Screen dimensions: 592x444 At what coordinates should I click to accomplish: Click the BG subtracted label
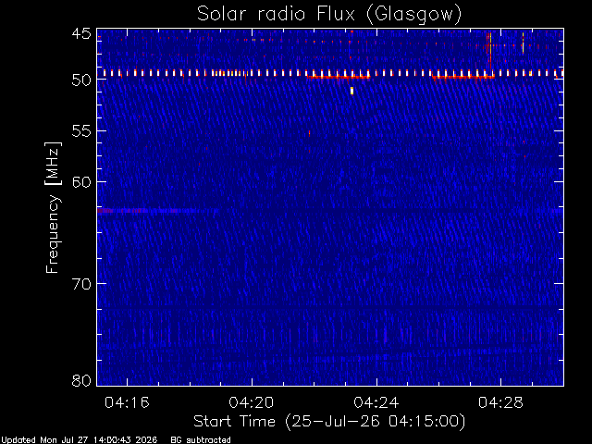tap(201, 440)
